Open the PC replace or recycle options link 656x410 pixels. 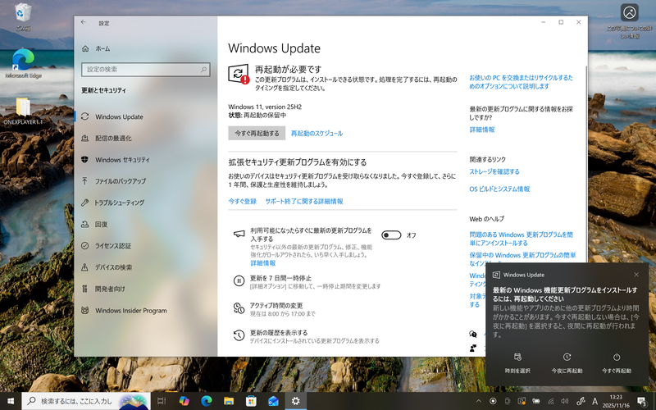click(x=521, y=82)
